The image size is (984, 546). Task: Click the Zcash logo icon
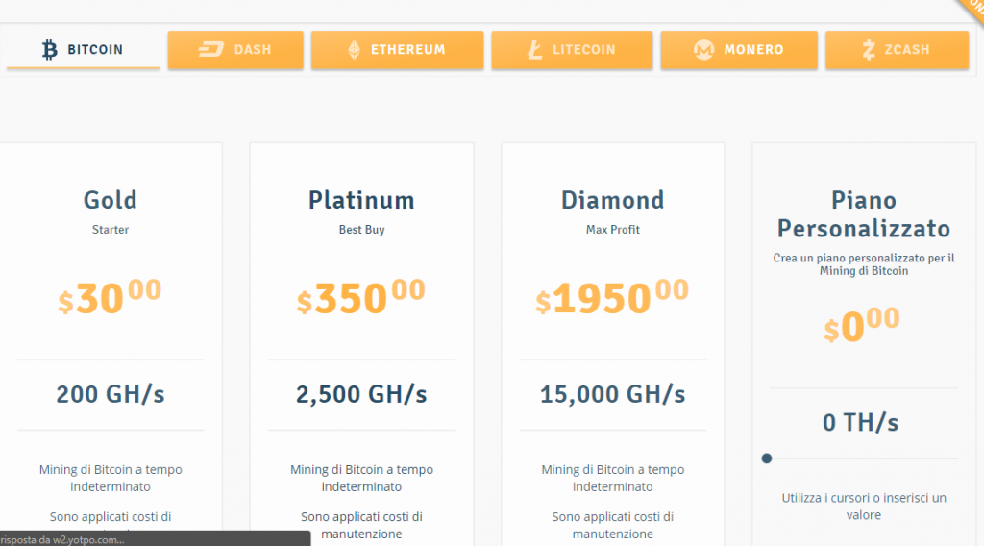[x=869, y=50]
